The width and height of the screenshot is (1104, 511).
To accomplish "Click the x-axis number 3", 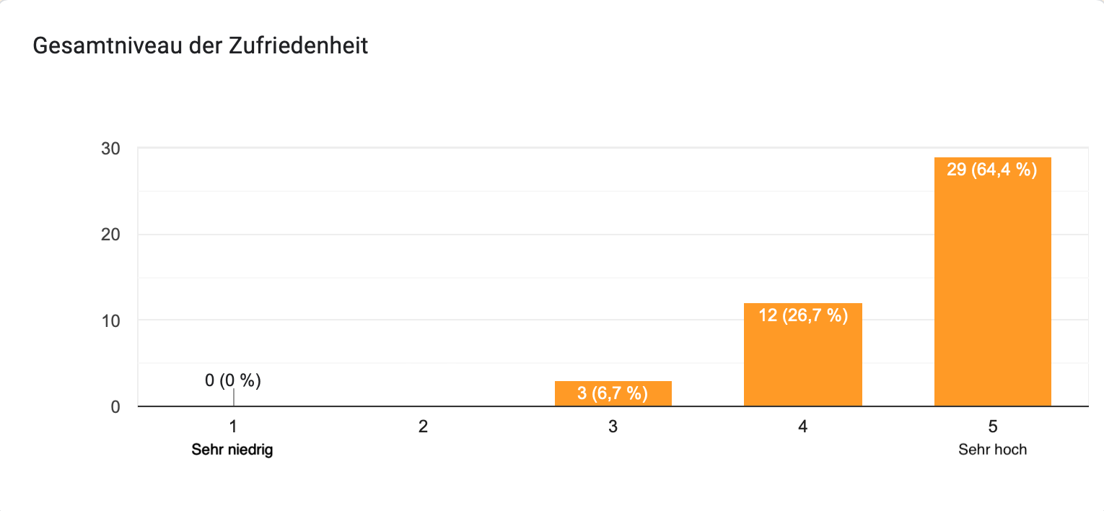I will 613,427.
